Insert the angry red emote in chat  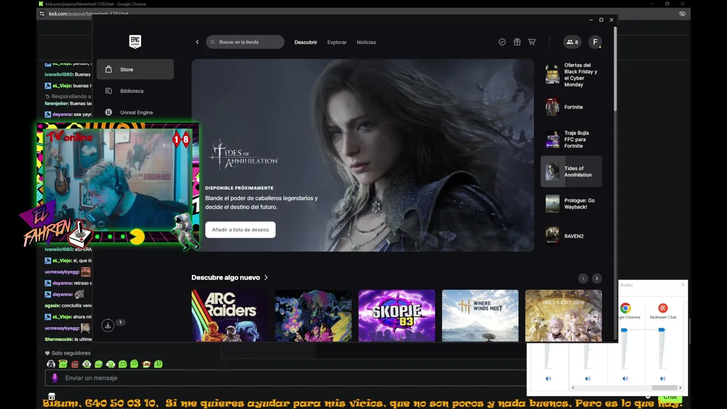(x=75, y=364)
